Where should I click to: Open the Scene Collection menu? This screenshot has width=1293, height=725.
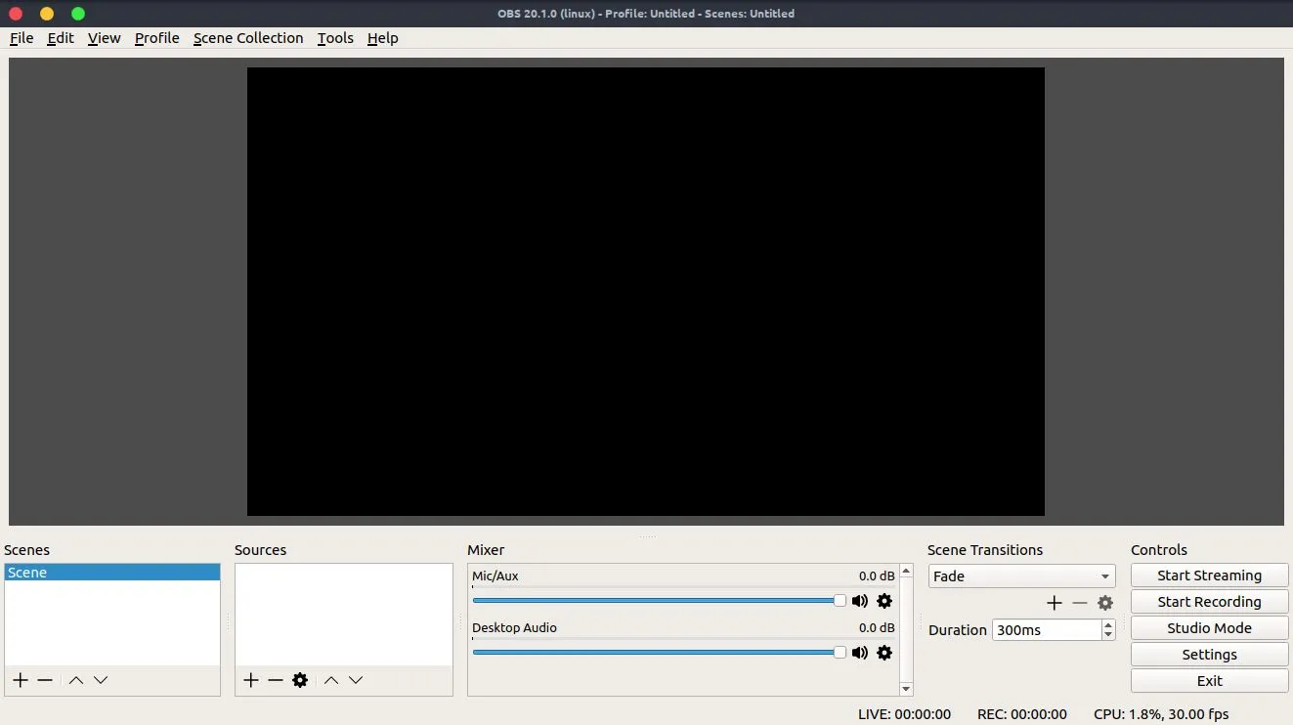click(248, 38)
